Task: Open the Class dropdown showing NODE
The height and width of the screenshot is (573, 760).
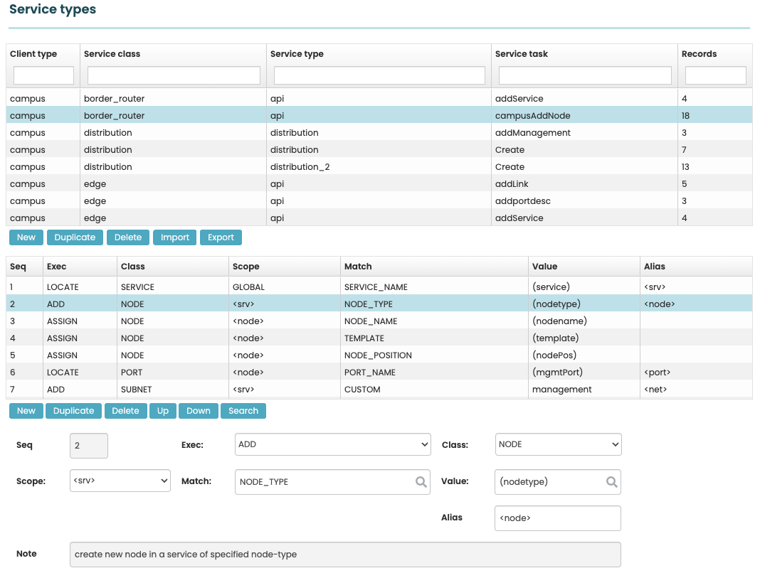Action: point(557,444)
